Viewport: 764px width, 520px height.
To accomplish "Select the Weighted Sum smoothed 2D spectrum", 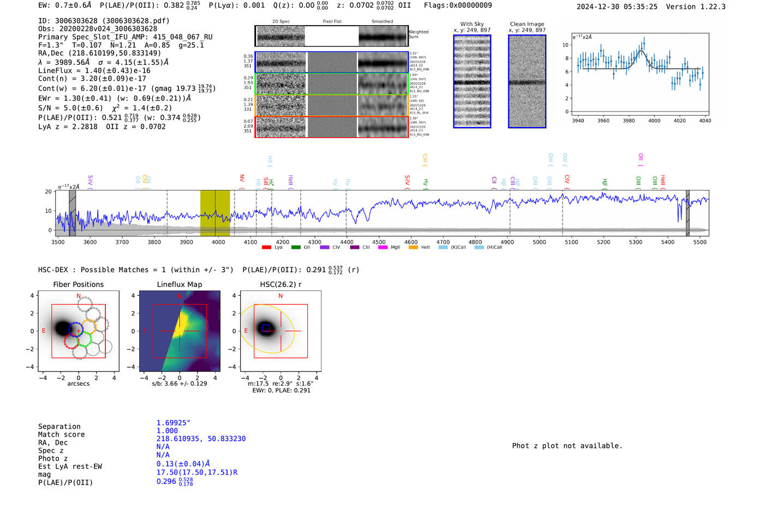I will click(x=383, y=36).
